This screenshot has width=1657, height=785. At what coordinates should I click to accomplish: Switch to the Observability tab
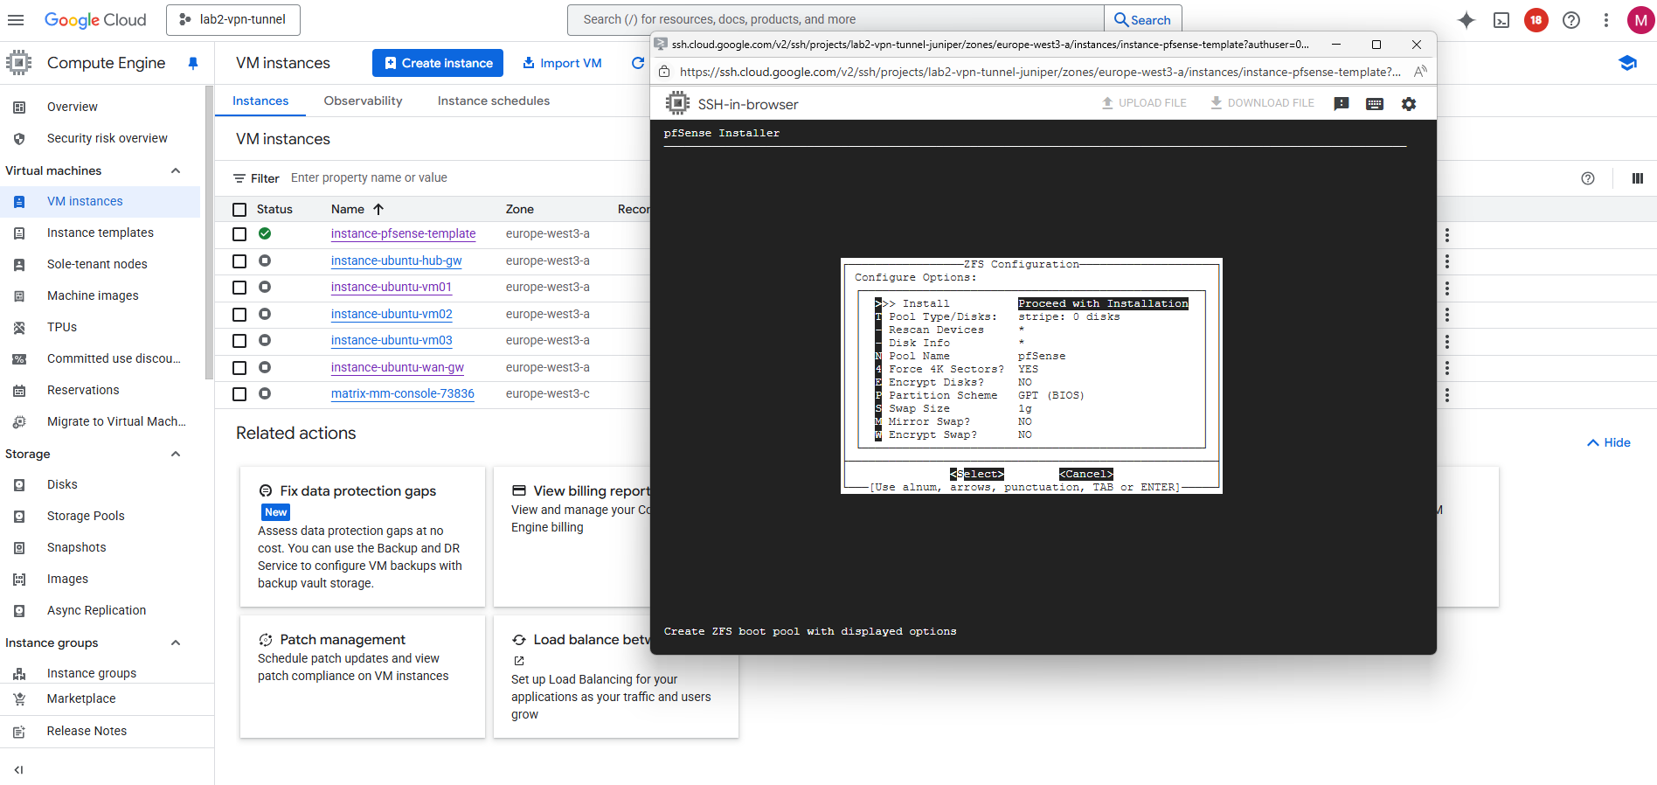(363, 101)
